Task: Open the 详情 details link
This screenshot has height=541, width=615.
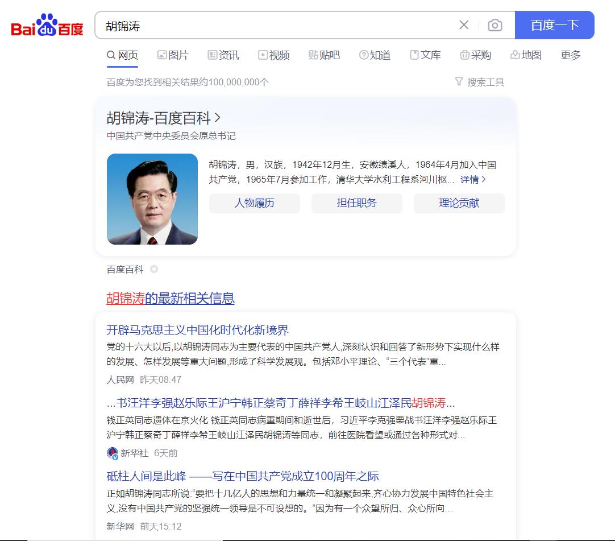Action: click(473, 179)
